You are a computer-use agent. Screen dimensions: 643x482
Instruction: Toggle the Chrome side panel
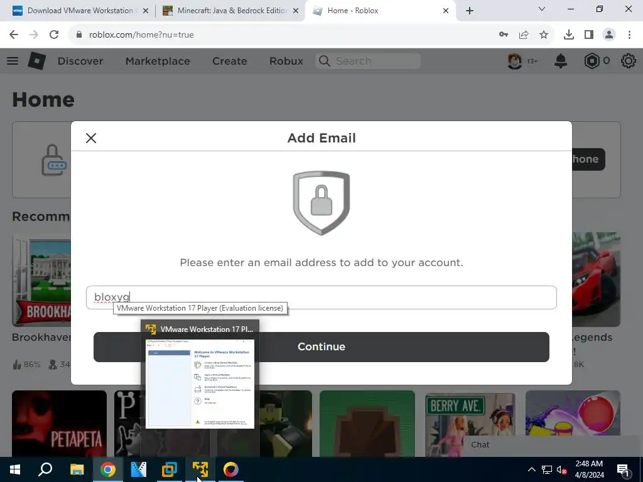tap(589, 35)
